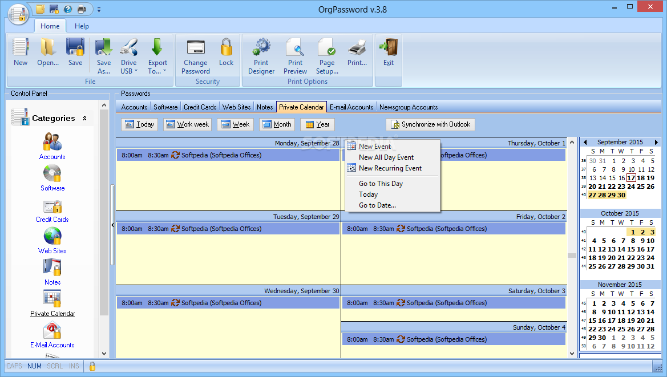Screen dimensions: 667x377
Task: Select Web Sites category in sidebar
Action: pyautogui.click(x=52, y=241)
